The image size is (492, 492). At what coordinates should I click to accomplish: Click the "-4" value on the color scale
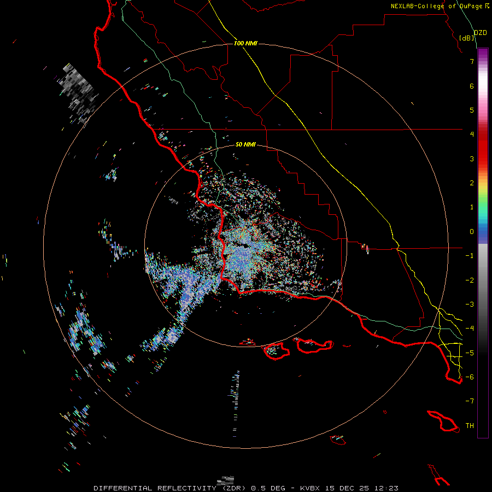tap(470, 329)
